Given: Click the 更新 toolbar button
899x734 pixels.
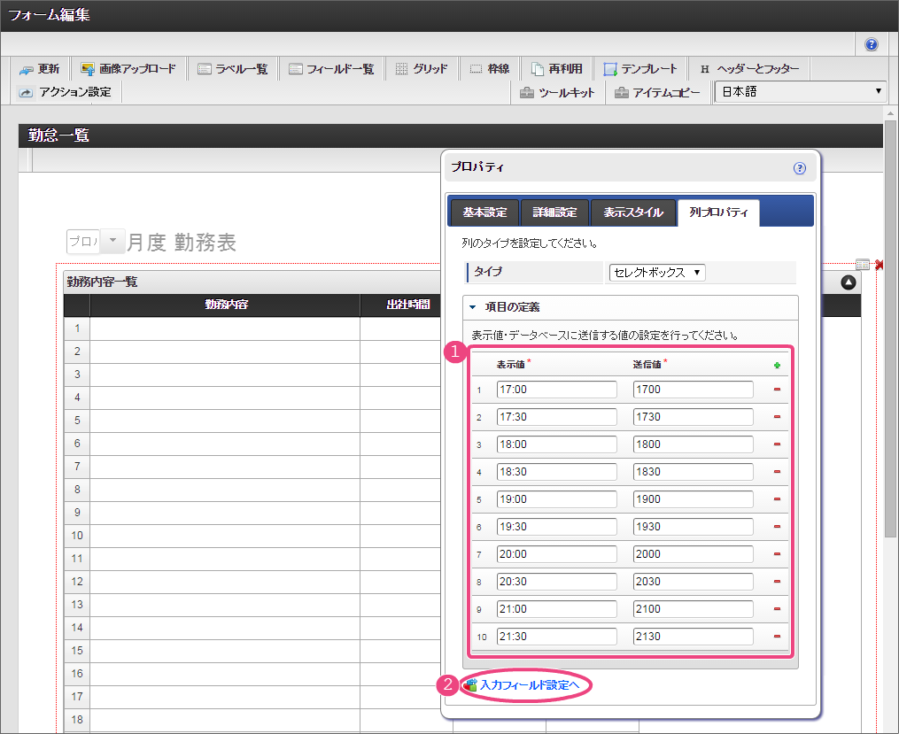Looking at the screenshot, I should click(x=40, y=69).
